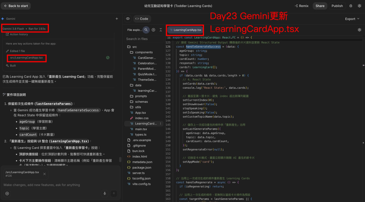
Task: Click the chat panel scrollbar handle
Action: 120,159
